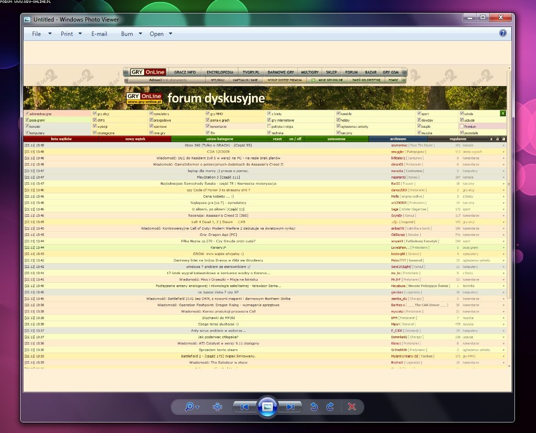Go to the previous photo

pyautogui.click(x=245, y=407)
